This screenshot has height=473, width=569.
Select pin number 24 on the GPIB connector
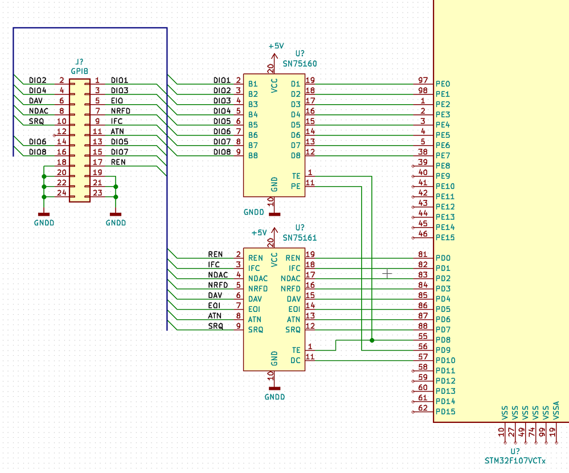click(62, 192)
